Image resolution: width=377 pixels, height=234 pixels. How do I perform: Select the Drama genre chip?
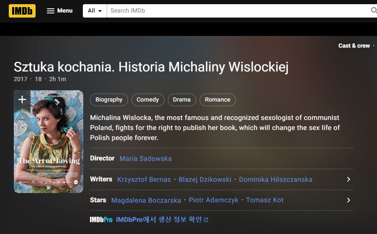click(182, 99)
